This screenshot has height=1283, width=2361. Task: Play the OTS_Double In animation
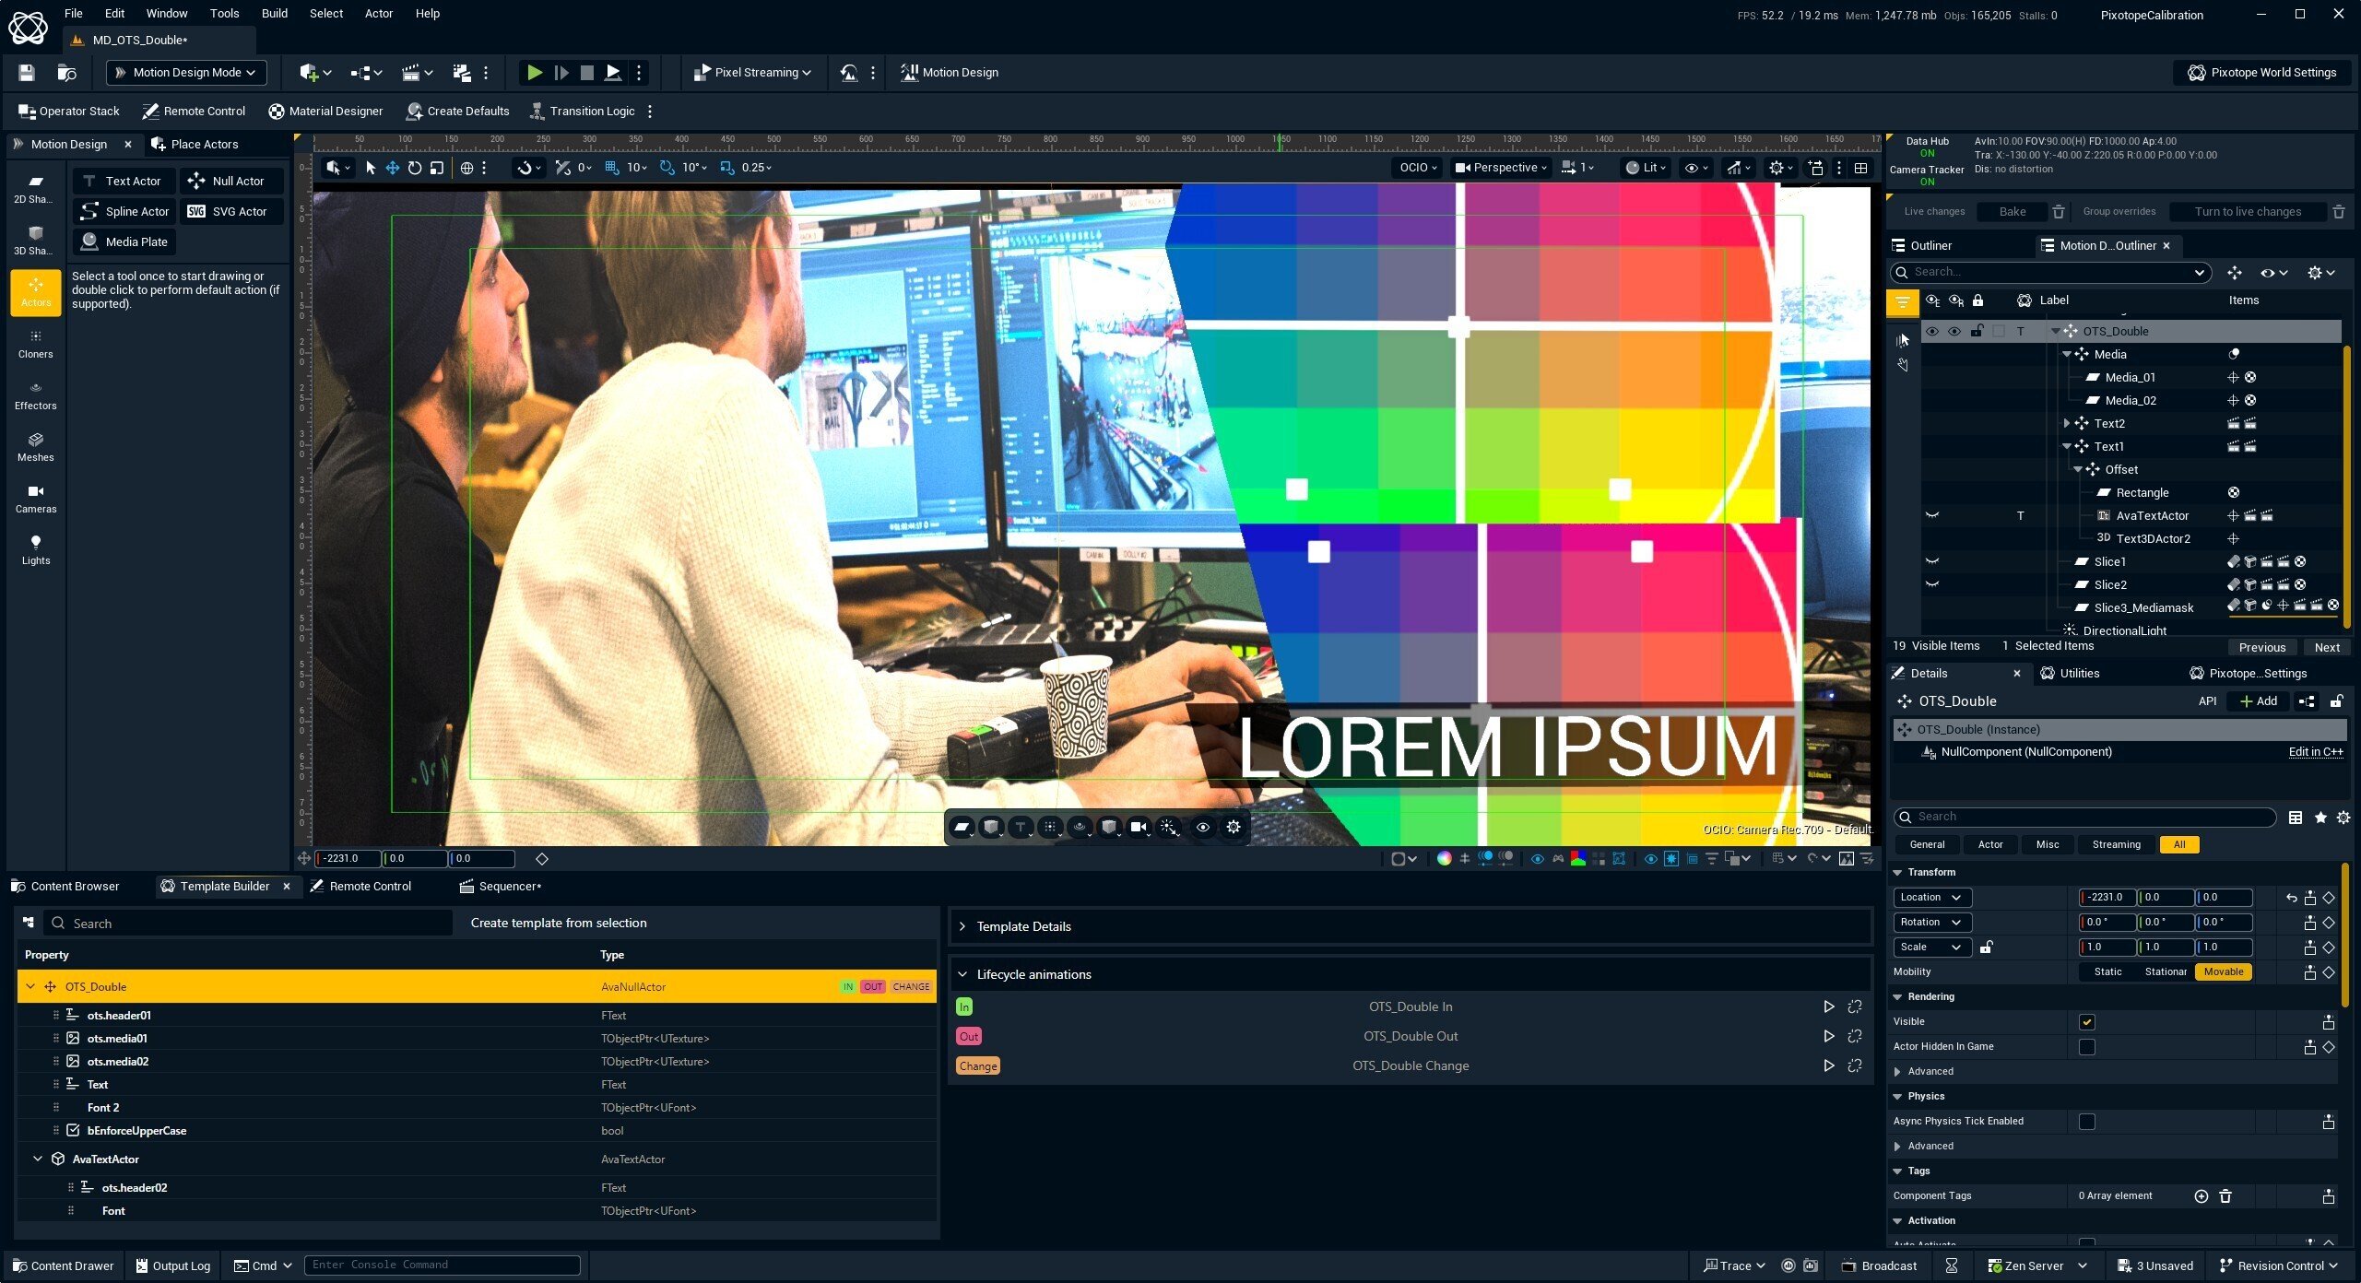(1828, 1006)
